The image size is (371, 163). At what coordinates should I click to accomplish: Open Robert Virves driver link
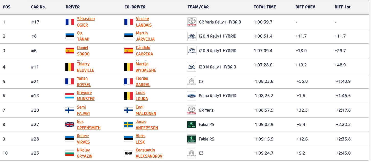point(83,139)
